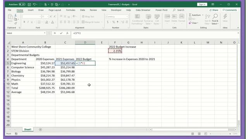This screenshot has width=248, height=139.
Task: Click the Accounting Number Format dollar icon
Action: [x=108, y=22]
